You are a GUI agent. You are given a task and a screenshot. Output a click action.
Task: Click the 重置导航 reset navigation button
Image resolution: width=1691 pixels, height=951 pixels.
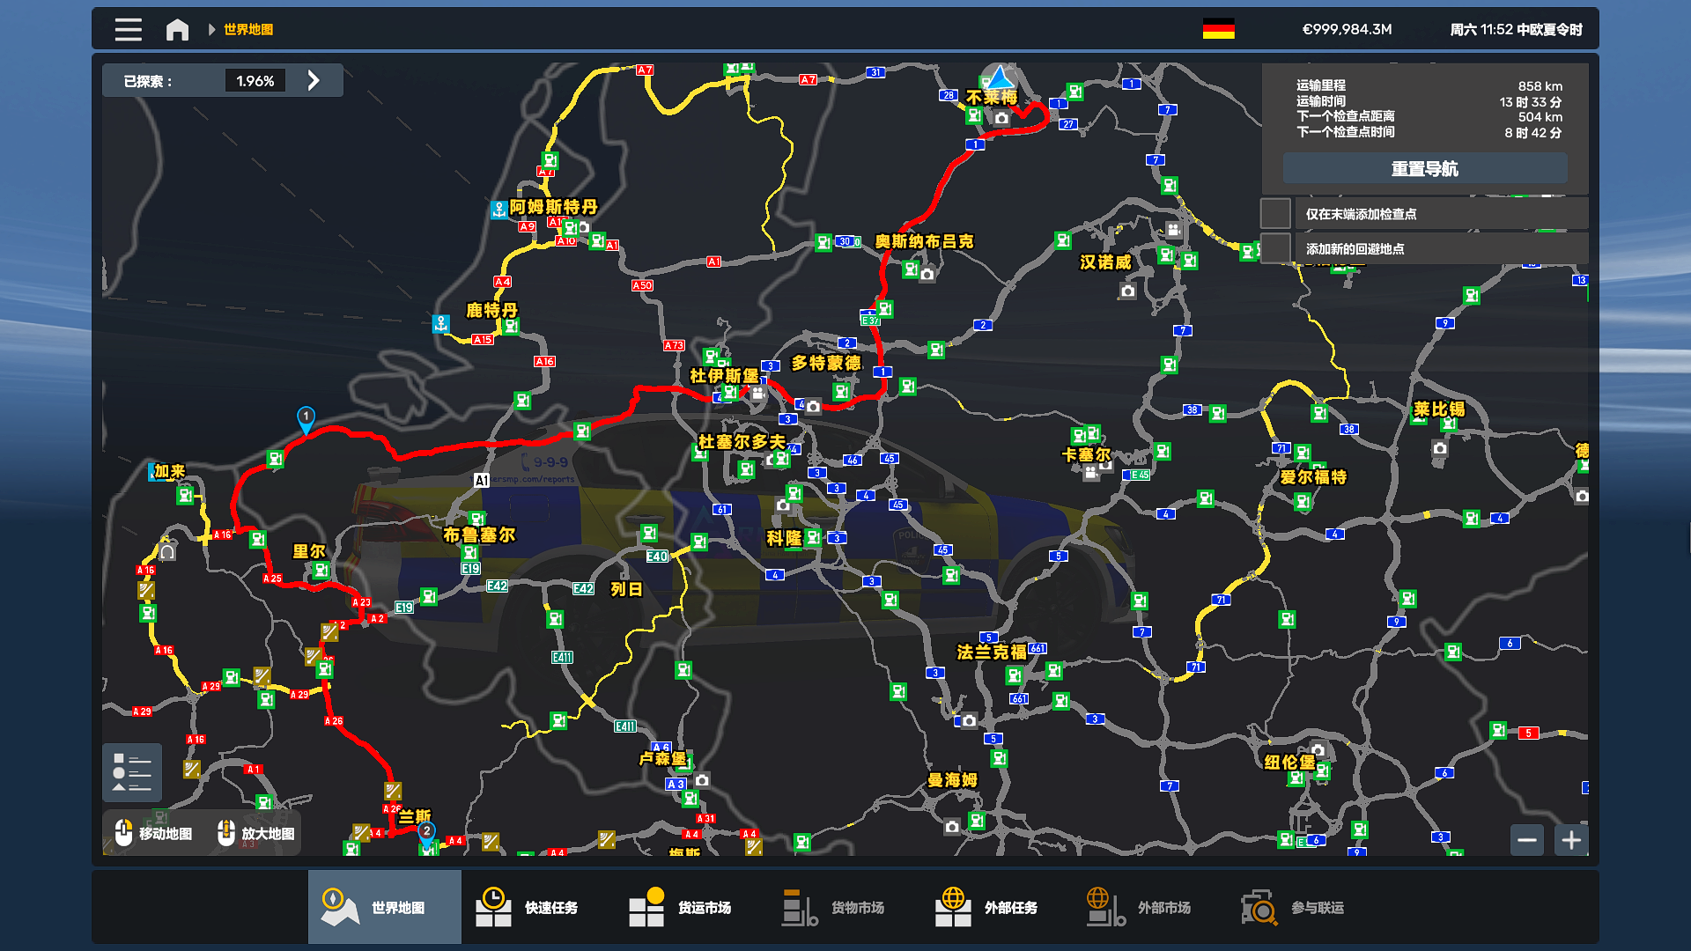pos(1424,168)
